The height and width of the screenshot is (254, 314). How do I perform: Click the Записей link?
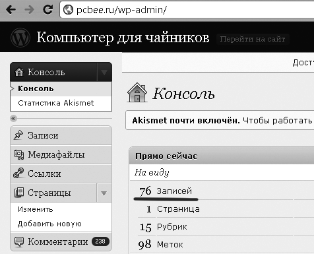(174, 191)
